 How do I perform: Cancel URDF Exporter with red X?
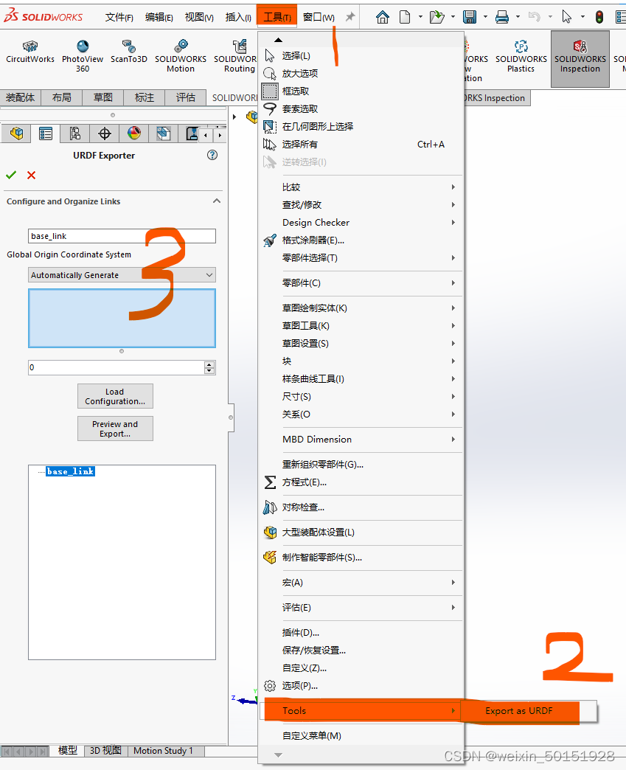32,175
